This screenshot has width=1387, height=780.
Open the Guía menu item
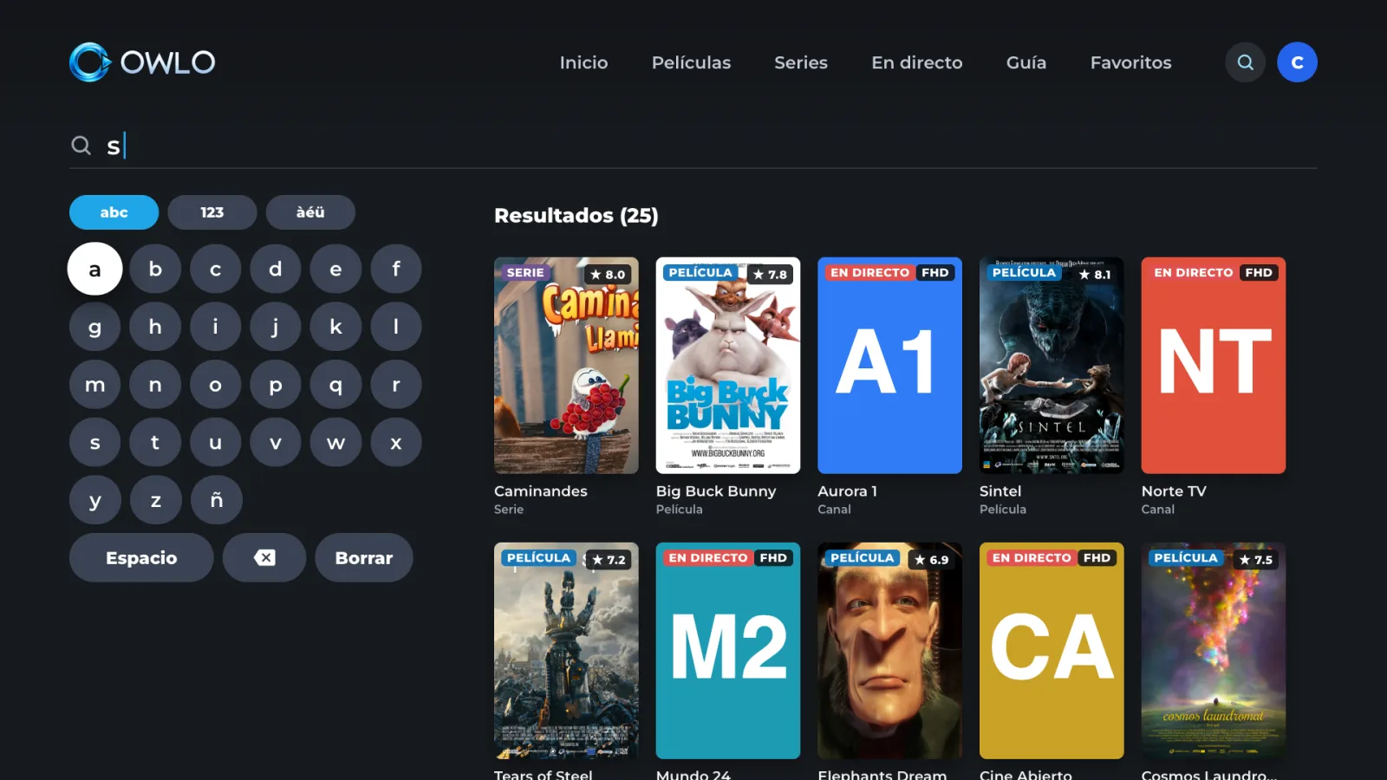[1026, 62]
